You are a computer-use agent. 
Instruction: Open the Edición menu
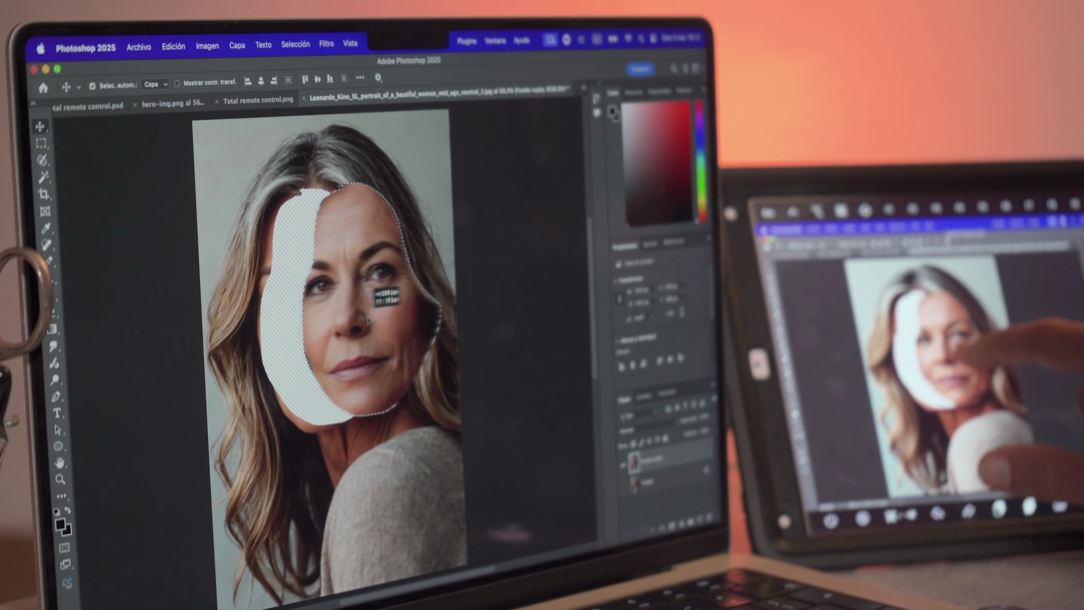pos(173,46)
